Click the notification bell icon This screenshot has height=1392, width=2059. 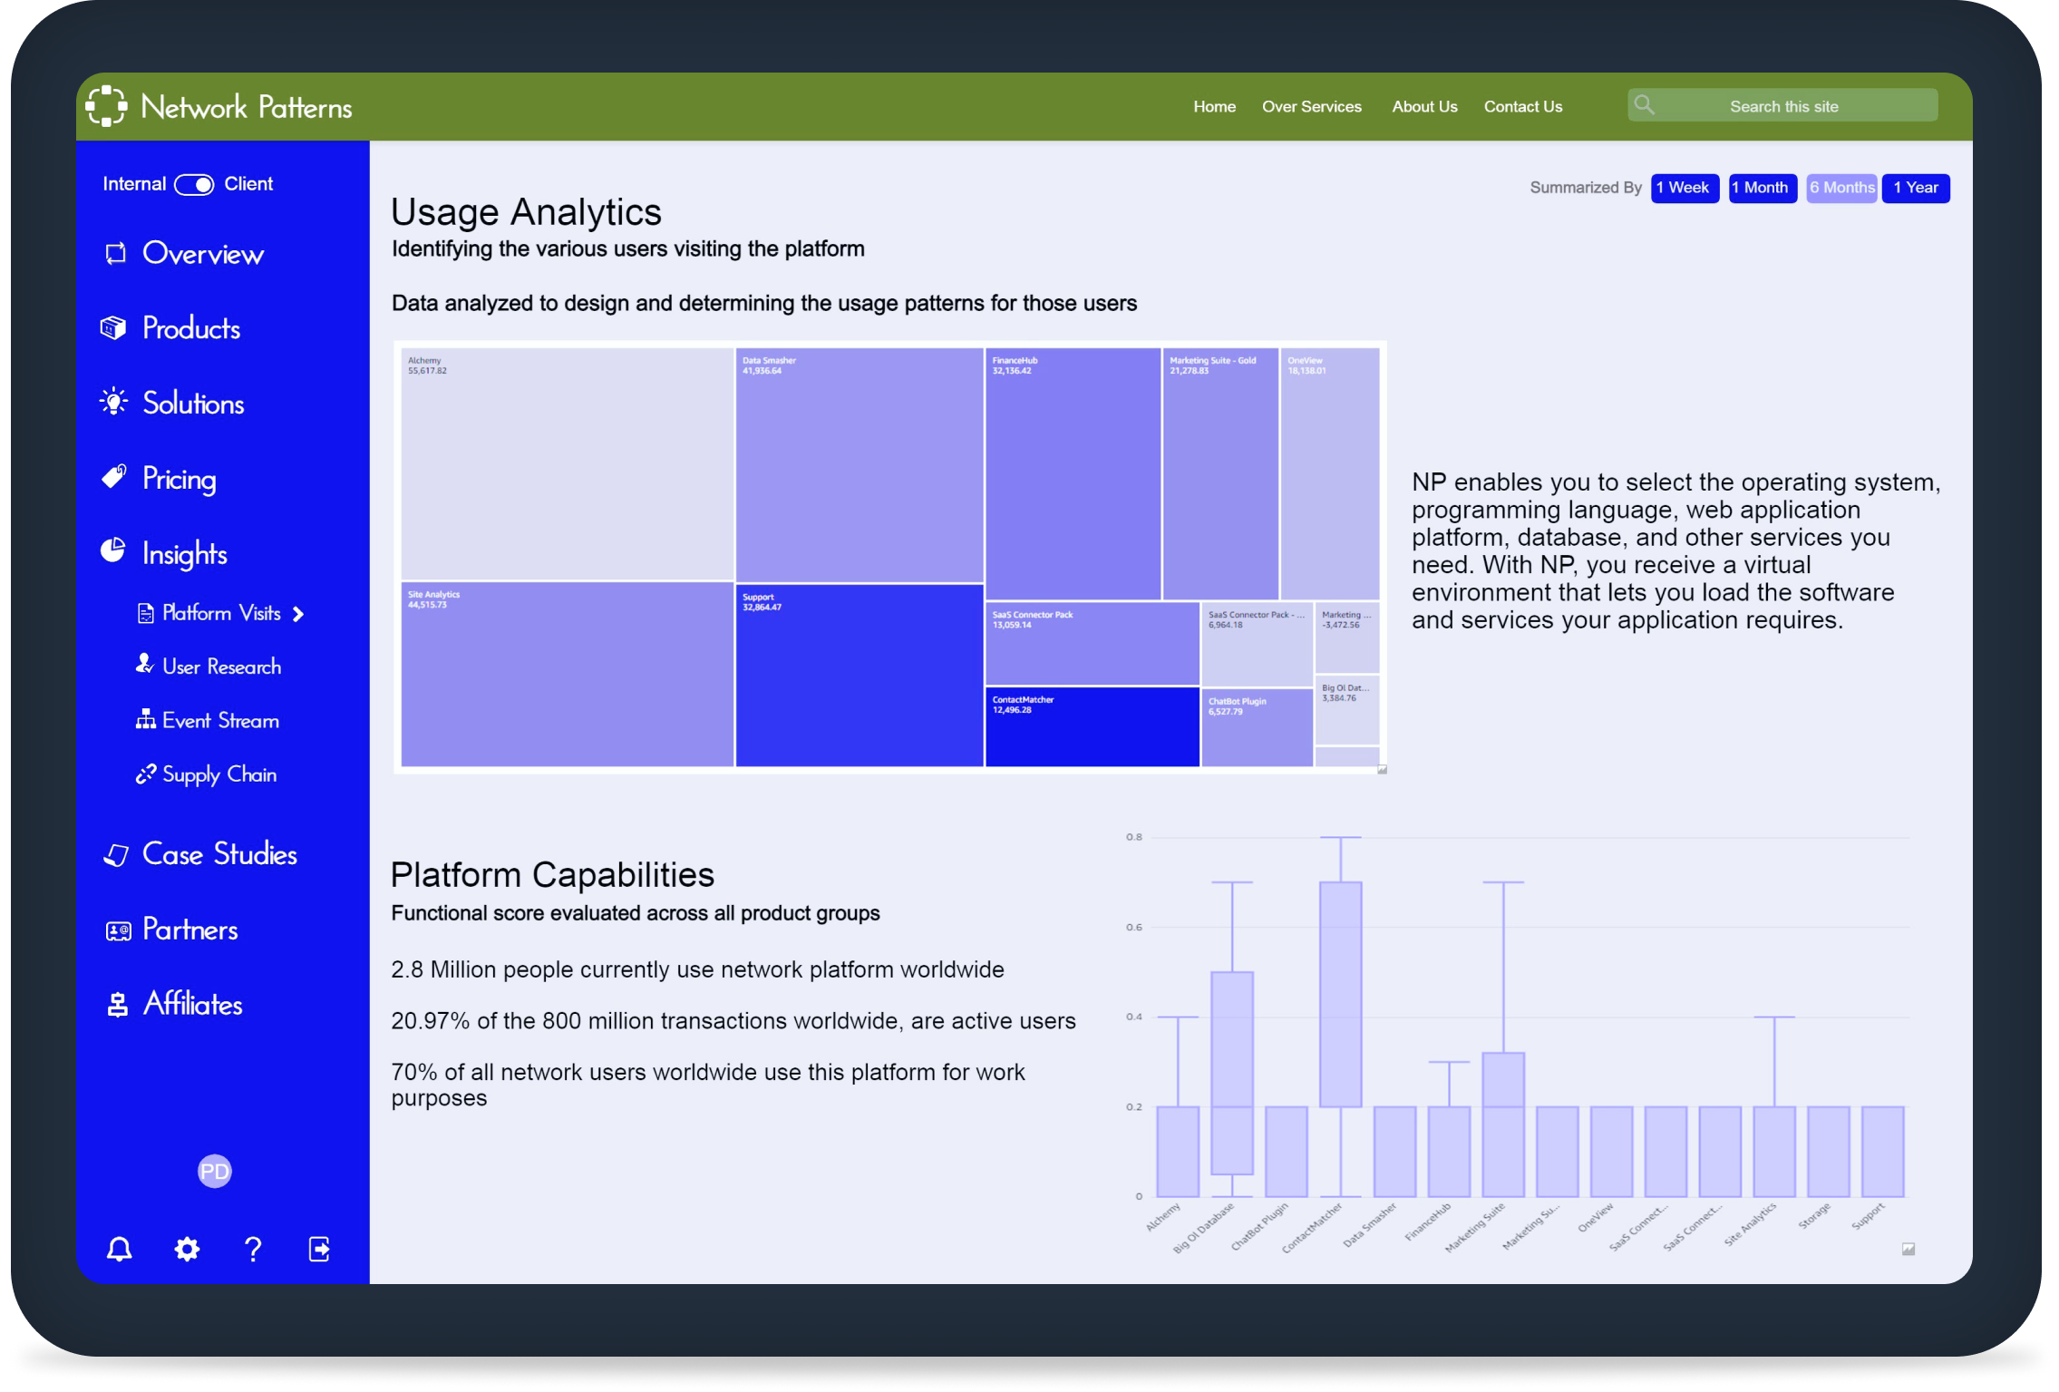pyautogui.click(x=119, y=1249)
